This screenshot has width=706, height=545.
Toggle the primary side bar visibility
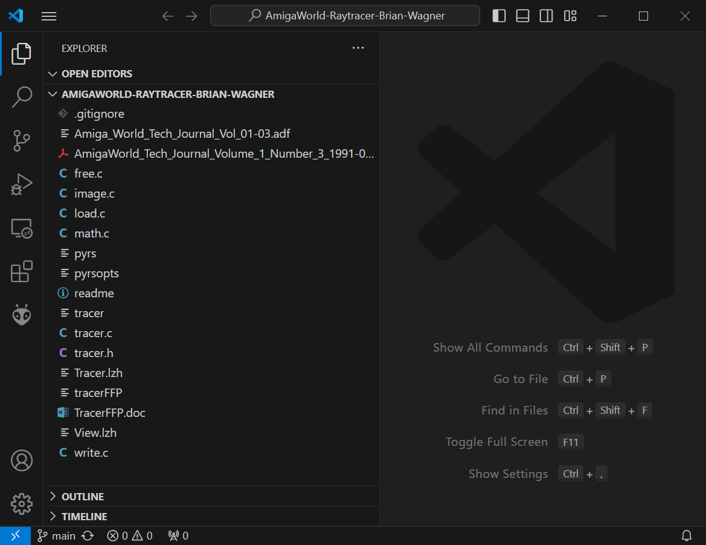[x=499, y=16]
